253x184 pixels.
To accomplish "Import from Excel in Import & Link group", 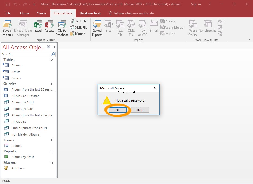I will pos(38,26).
